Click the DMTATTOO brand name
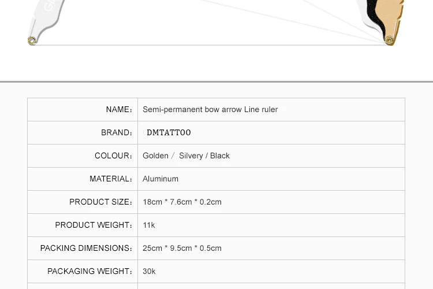The height and width of the screenshot is (289, 433). pyautogui.click(x=169, y=132)
